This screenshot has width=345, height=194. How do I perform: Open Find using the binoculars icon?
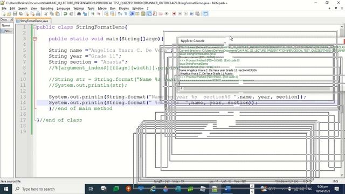pos(79,14)
